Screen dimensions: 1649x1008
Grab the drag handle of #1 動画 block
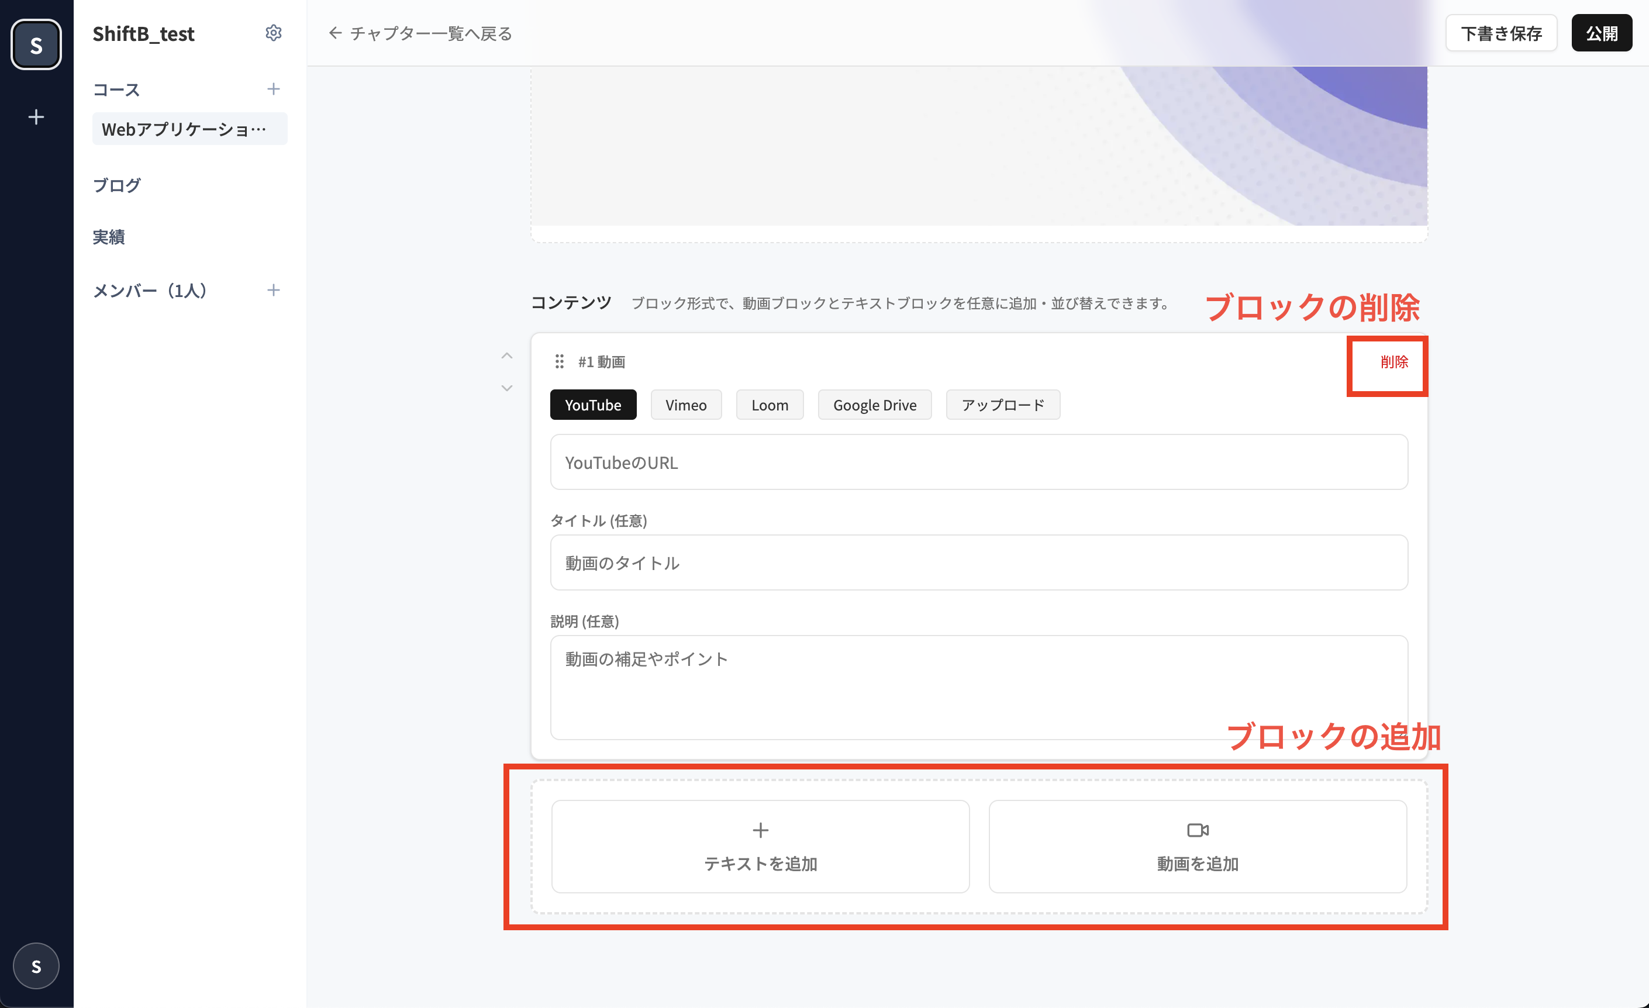coord(560,361)
